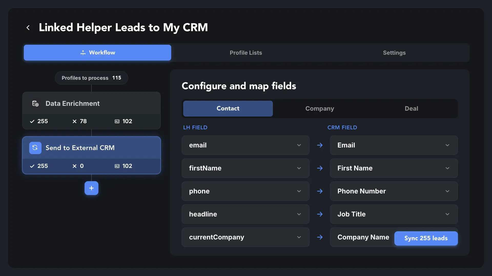
Task: Add a workflow step with the plus button
Action: tap(91, 188)
